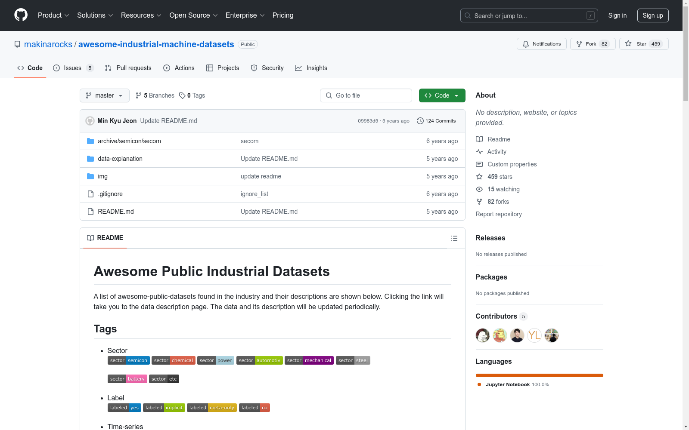Click the star icon on Star button
This screenshot has height=430, width=689.
628,44
